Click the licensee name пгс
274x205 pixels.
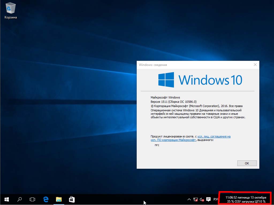point(157,145)
